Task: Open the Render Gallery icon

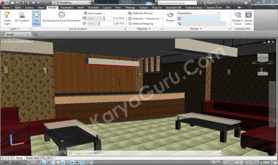Action: (248, 14)
